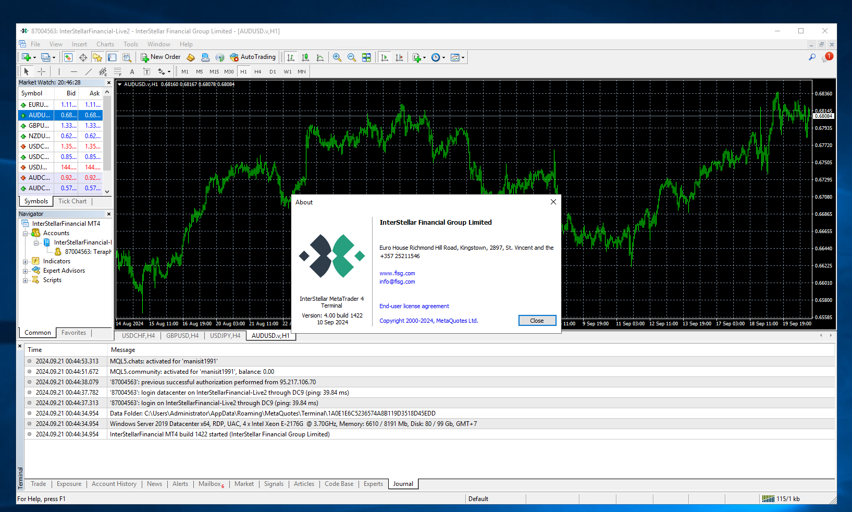Image resolution: width=852 pixels, height=512 pixels.
Task: Open End-user license agreement link
Action: coord(414,306)
